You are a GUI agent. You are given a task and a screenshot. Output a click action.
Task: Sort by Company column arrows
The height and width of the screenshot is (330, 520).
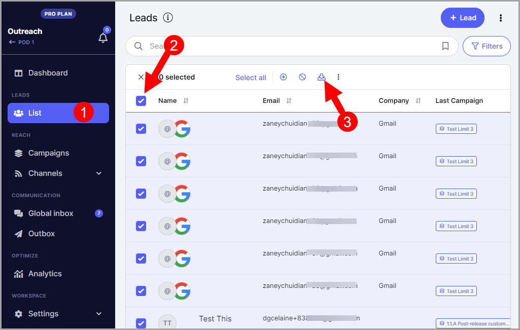pyautogui.click(x=418, y=101)
